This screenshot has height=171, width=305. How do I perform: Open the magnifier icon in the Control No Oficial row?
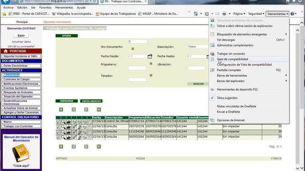click(63, 122)
